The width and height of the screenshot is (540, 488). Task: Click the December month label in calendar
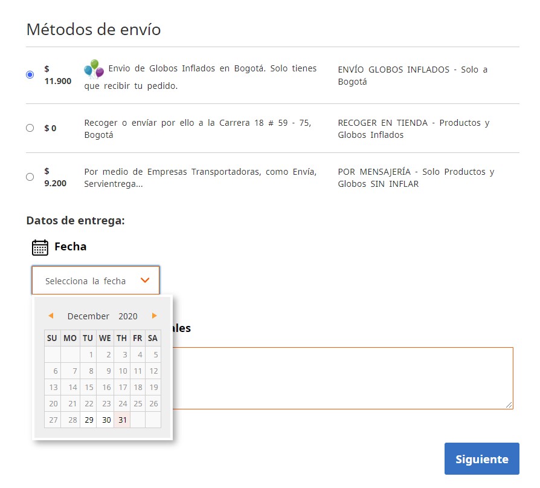pyautogui.click(x=88, y=316)
